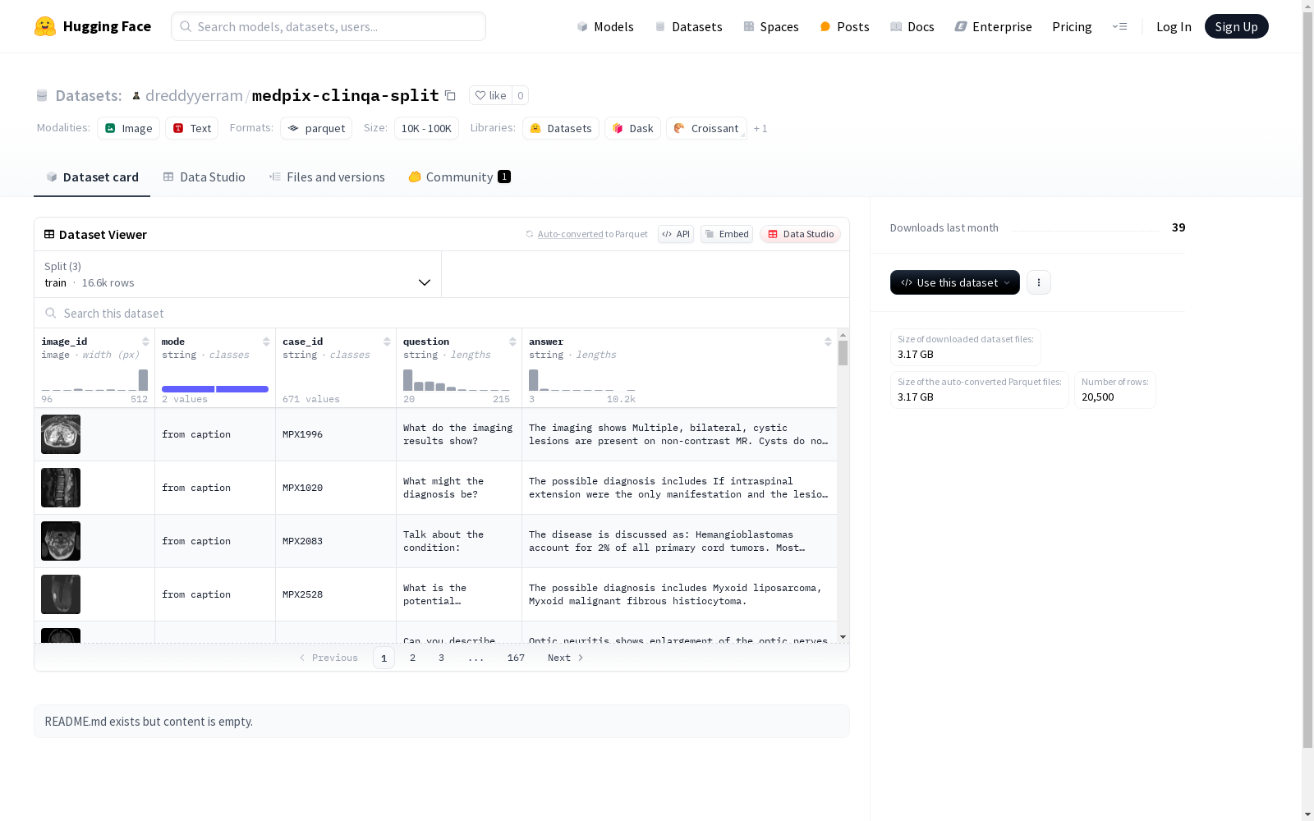1314x821 pixels.
Task: Open Posts in the top navigation
Action: point(844,26)
